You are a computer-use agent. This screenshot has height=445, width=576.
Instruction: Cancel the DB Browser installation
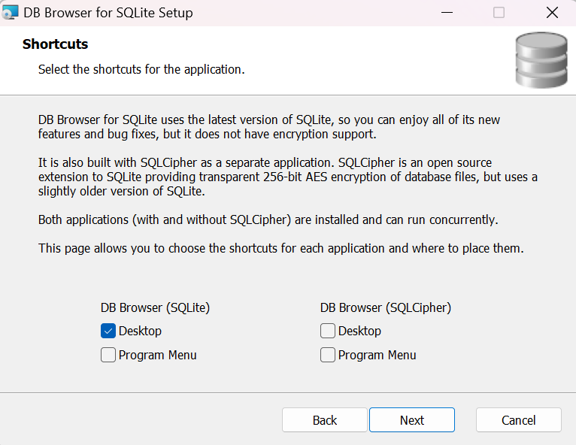[x=519, y=420]
